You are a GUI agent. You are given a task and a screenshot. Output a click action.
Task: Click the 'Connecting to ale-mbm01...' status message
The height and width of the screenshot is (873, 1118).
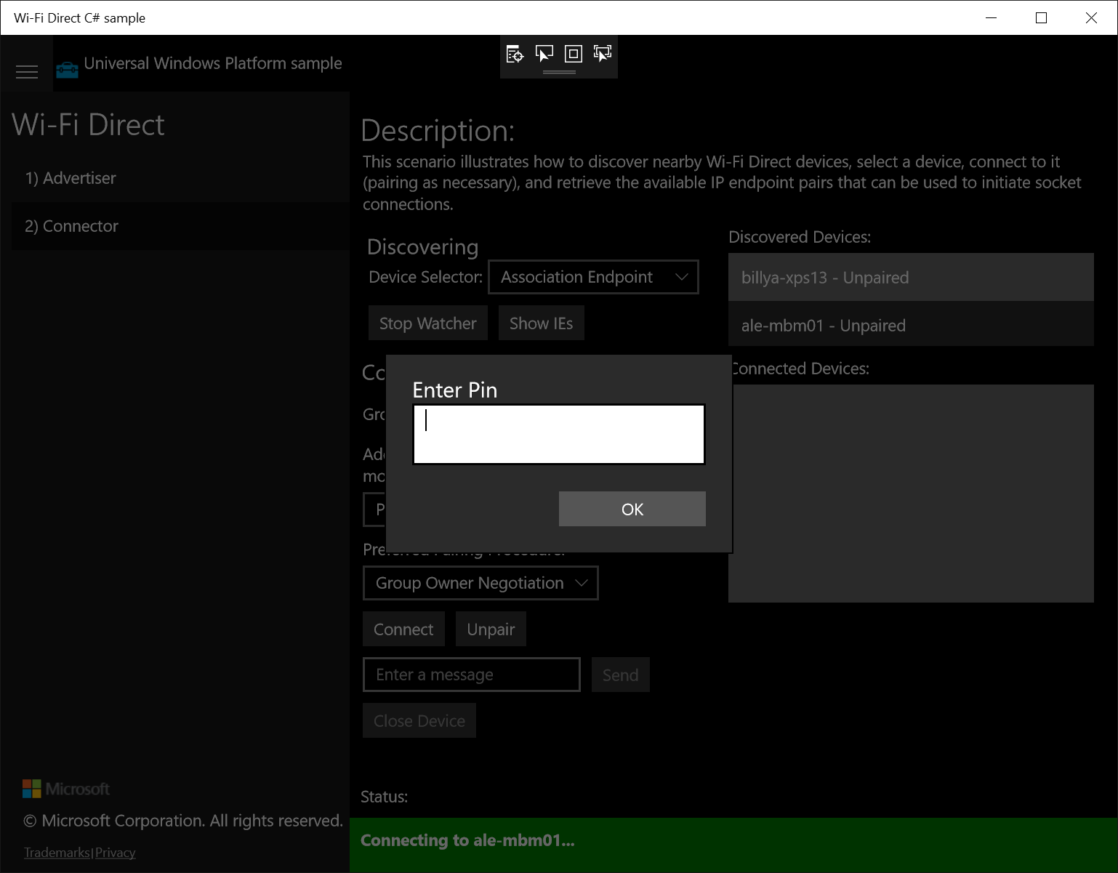tap(467, 840)
